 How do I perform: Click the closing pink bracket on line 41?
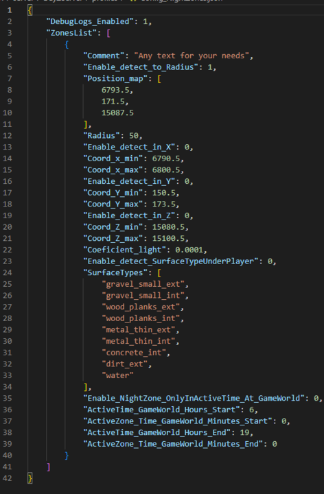(49, 467)
